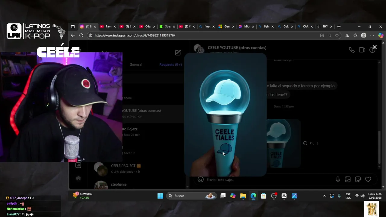The width and height of the screenshot is (386, 217).
Task: Close the enlarged lightstick image viewer
Action: [375, 47]
